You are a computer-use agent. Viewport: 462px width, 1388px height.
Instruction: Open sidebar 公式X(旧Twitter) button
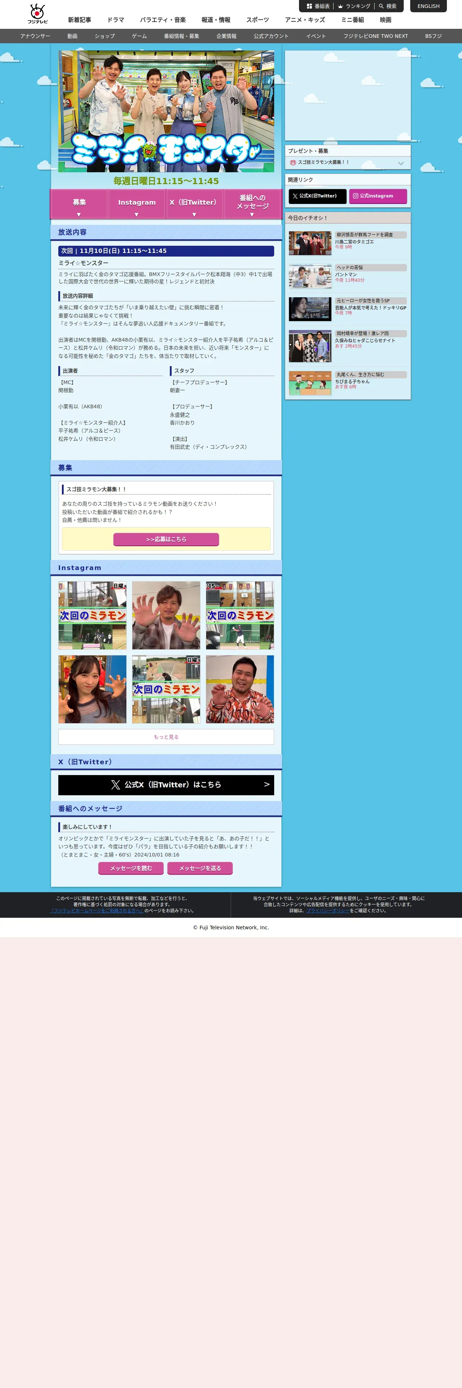coord(317,196)
